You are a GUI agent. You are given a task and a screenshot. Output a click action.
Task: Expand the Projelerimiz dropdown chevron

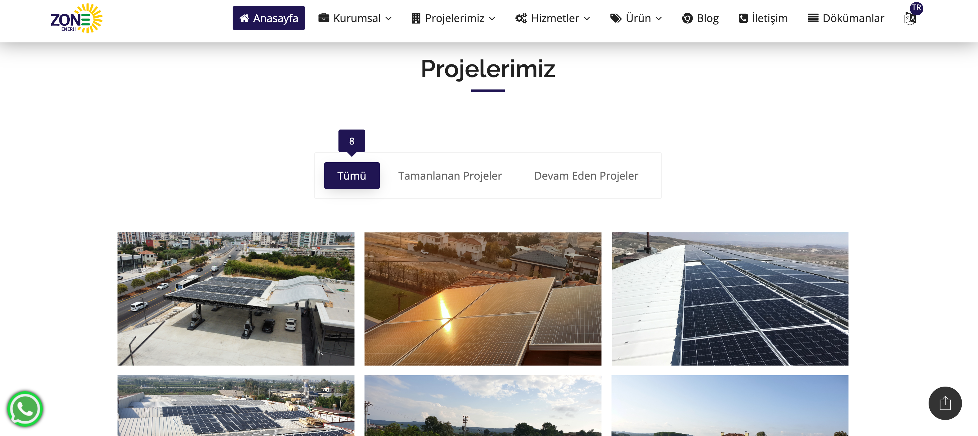[x=492, y=19]
